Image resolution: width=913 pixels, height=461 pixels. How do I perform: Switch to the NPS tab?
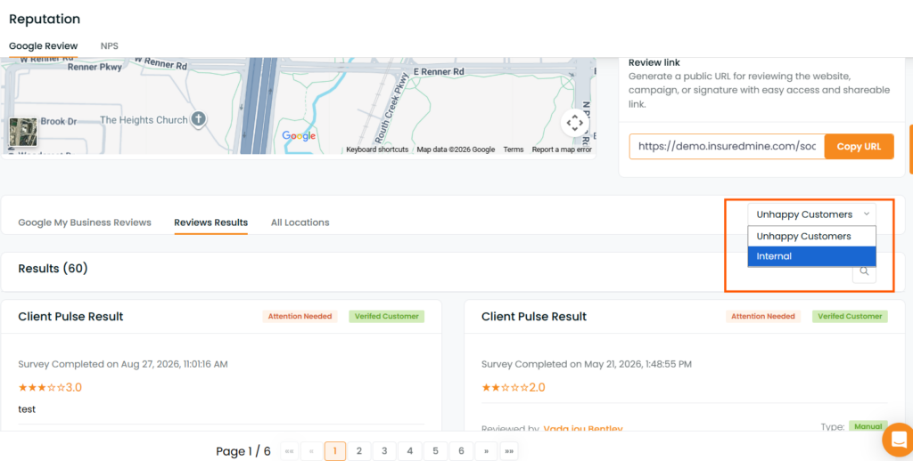pos(109,46)
